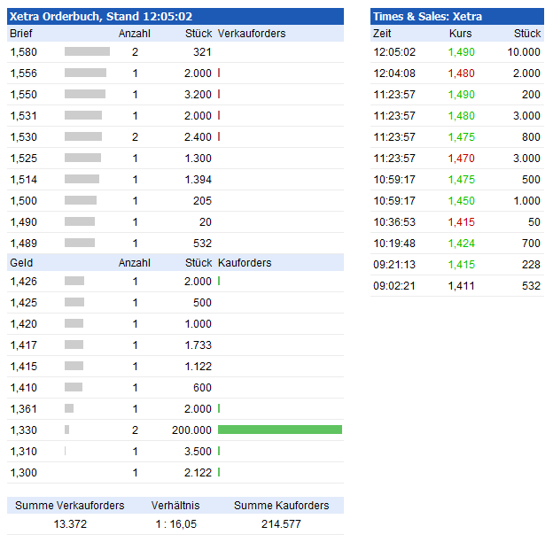Click the Verkauforders column header
The width and height of the screenshot is (553, 542).
(x=252, y=33)
